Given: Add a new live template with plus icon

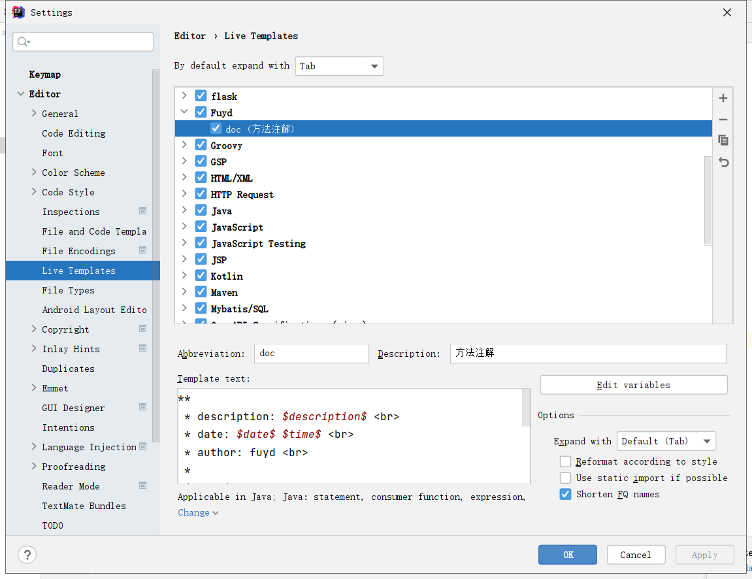Looking at the screenshot, I should 723,98.
